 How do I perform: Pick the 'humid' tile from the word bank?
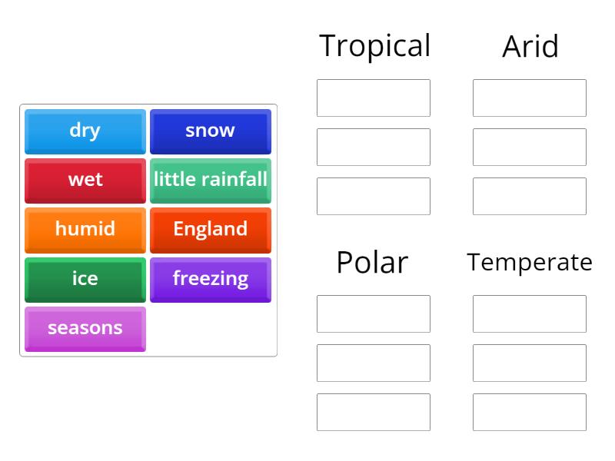point(85,229)
